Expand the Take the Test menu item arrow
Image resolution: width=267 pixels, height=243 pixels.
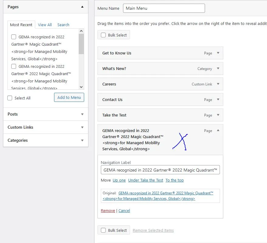pos(218,115)
